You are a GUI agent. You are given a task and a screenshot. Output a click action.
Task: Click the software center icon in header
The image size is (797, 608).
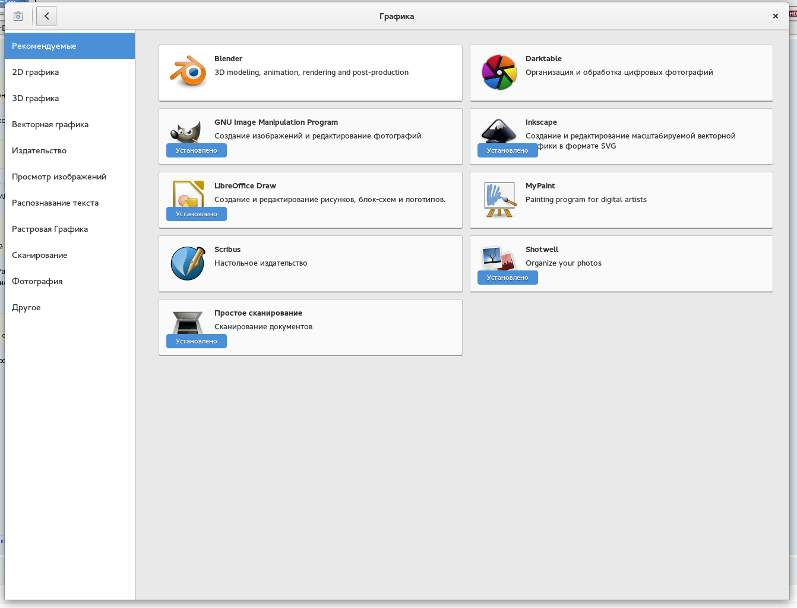[x=18, y=16]
